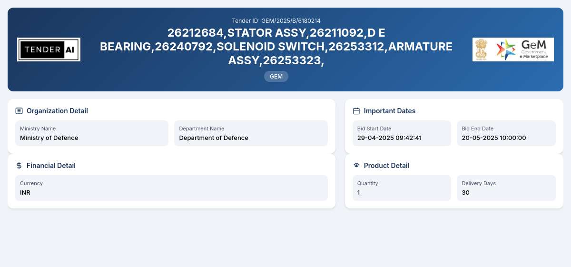The image size is (571, 267).
Task: Click the Financial Detail dollar icon
Action: (x=19, y=166)
